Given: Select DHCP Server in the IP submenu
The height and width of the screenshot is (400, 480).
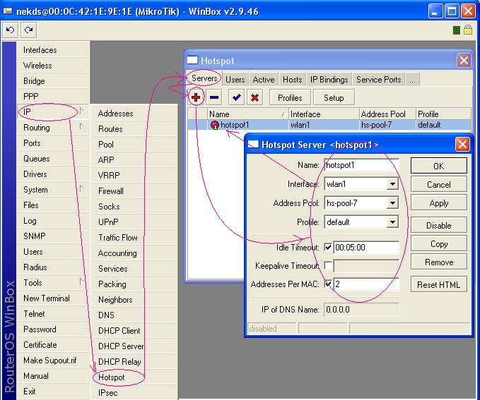Looking at the screenshot, I should [134, 346].
